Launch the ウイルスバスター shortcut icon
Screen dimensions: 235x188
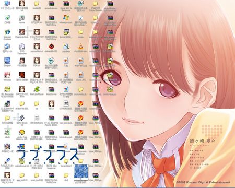click(x=7, y=161)
